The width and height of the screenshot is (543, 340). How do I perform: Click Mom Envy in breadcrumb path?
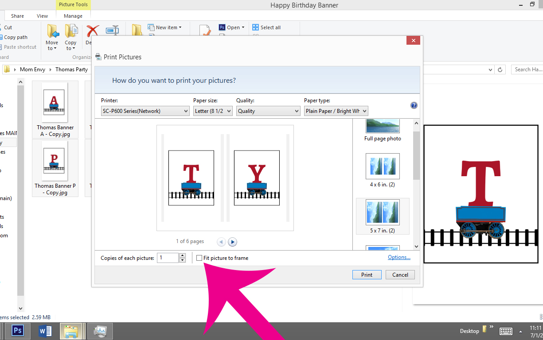[33, 70]
